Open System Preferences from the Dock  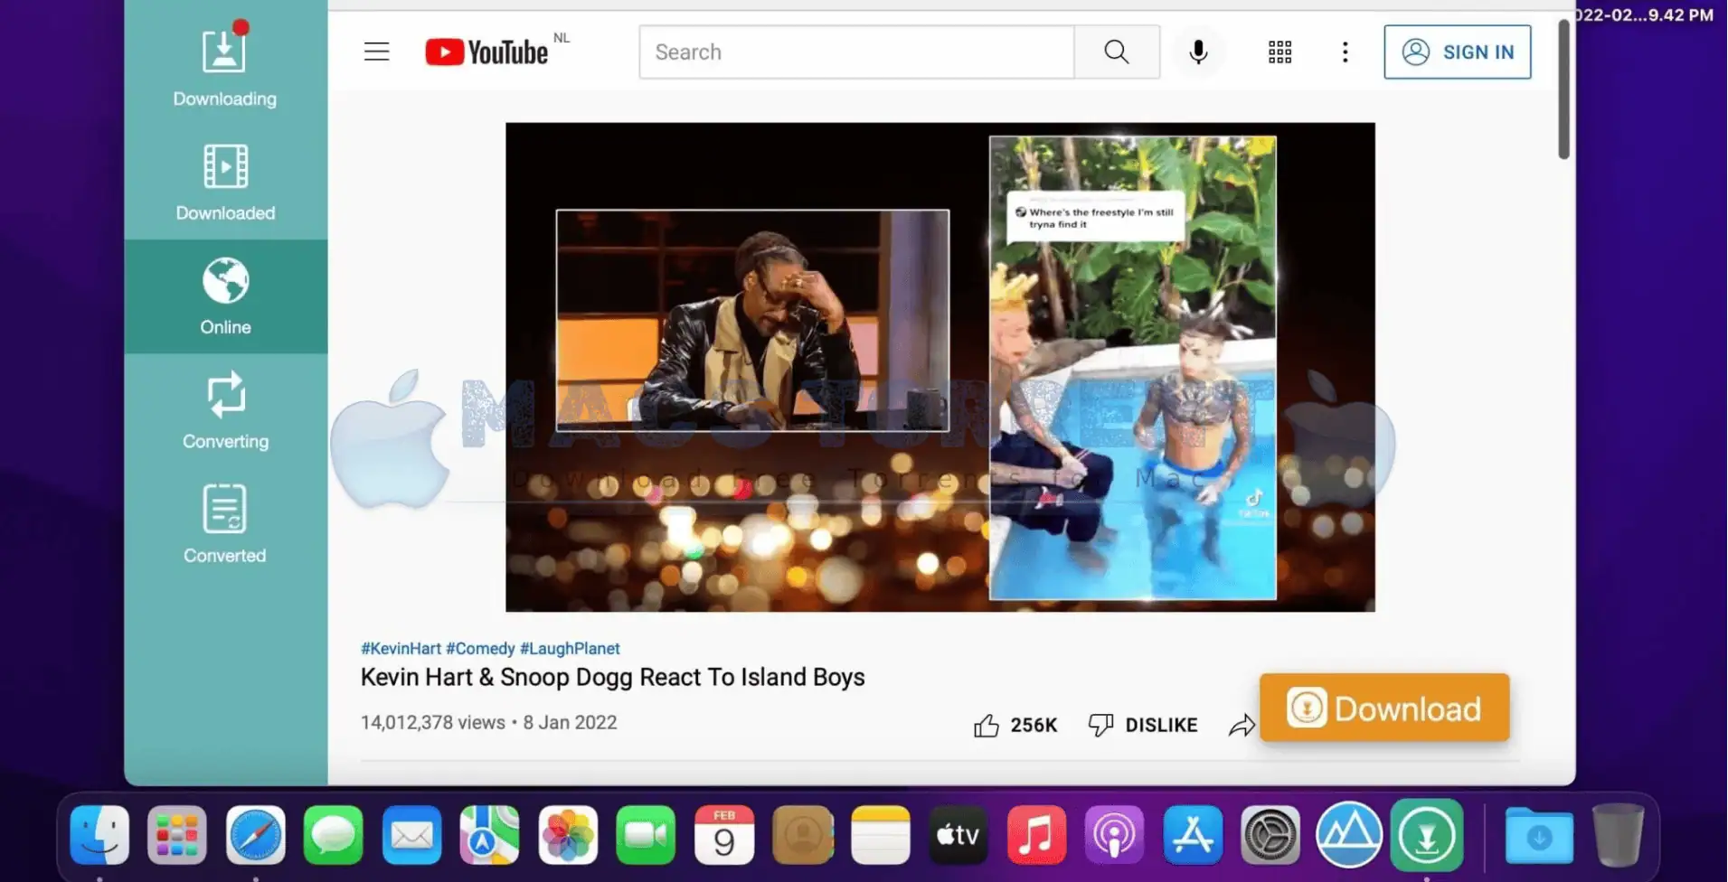tap(1270, 834)
